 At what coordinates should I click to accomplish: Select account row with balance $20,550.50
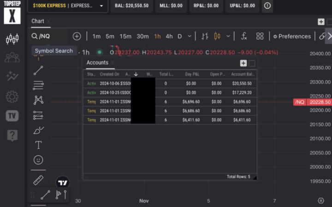click(x=170, y=84)
